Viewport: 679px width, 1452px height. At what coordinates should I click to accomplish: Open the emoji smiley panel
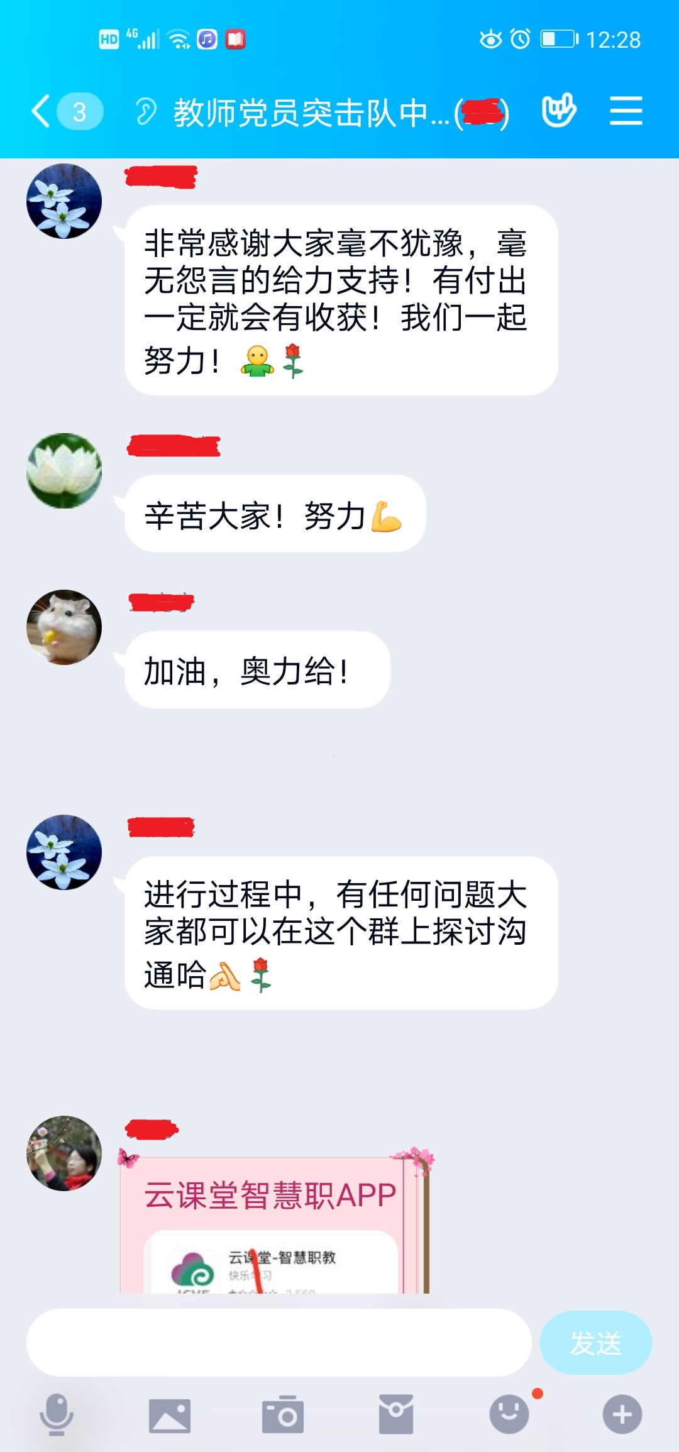point(509,1414)
